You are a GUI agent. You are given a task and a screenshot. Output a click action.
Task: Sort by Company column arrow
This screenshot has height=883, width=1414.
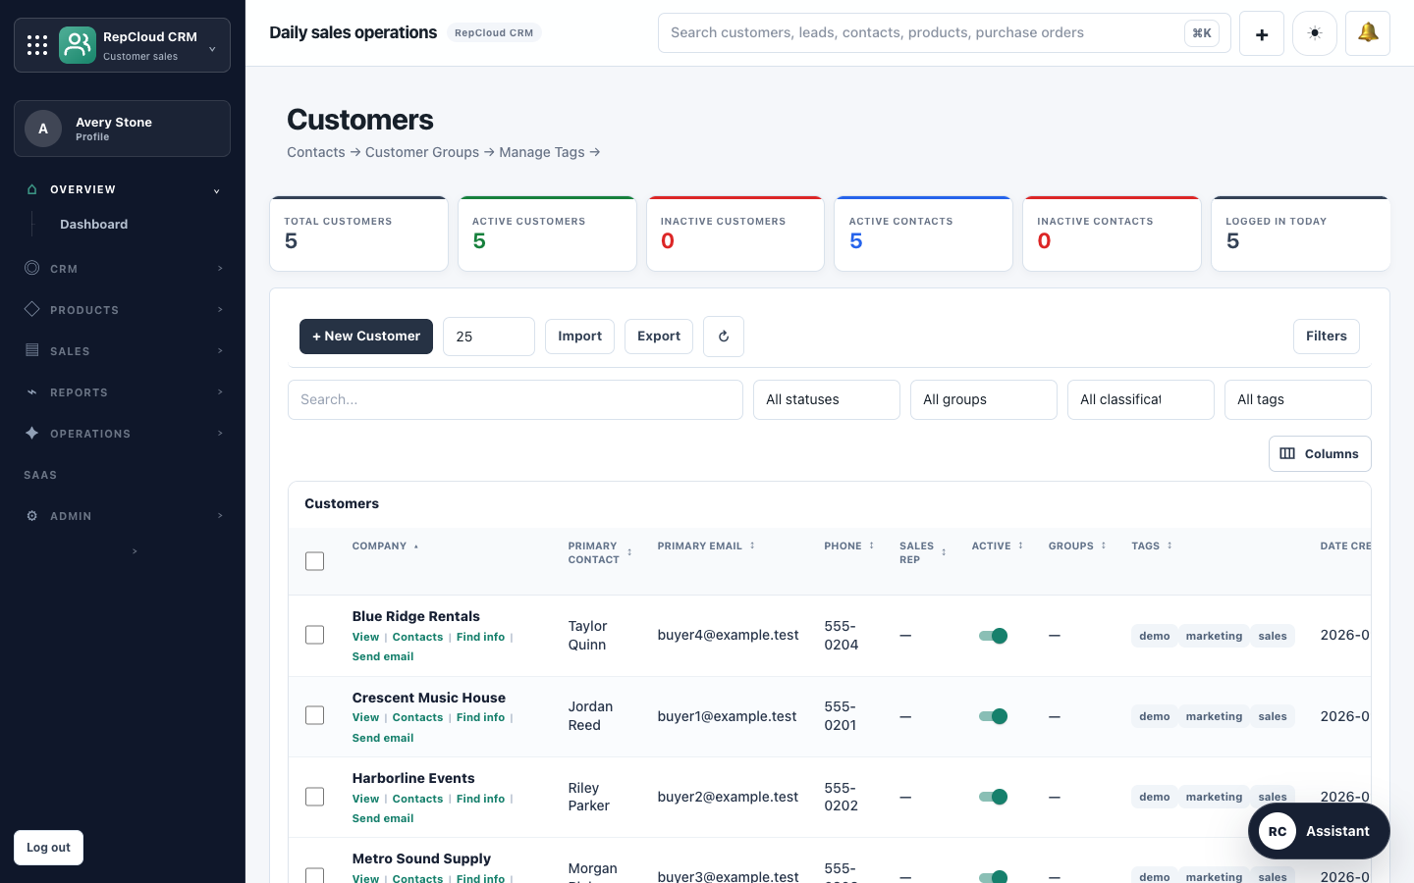[x=416, y=546]
